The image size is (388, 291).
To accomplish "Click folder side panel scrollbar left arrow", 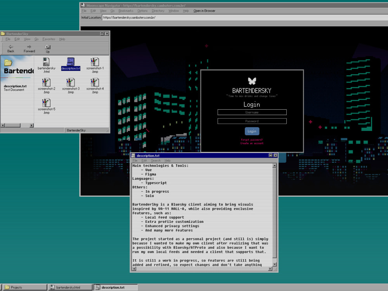I will point(3,126).
